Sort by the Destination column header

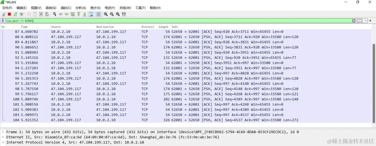(118, 27)
